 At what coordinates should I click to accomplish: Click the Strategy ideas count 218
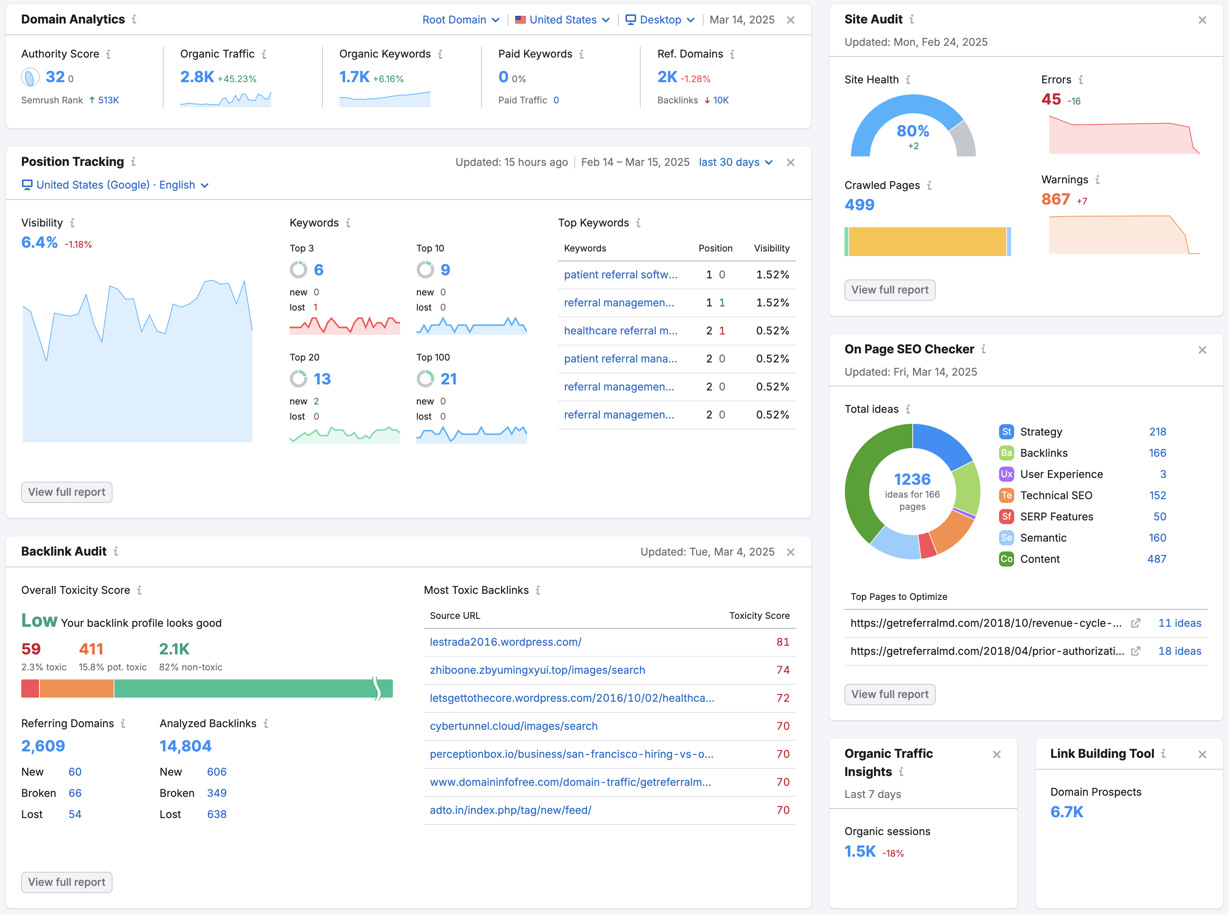point(1157,431)
